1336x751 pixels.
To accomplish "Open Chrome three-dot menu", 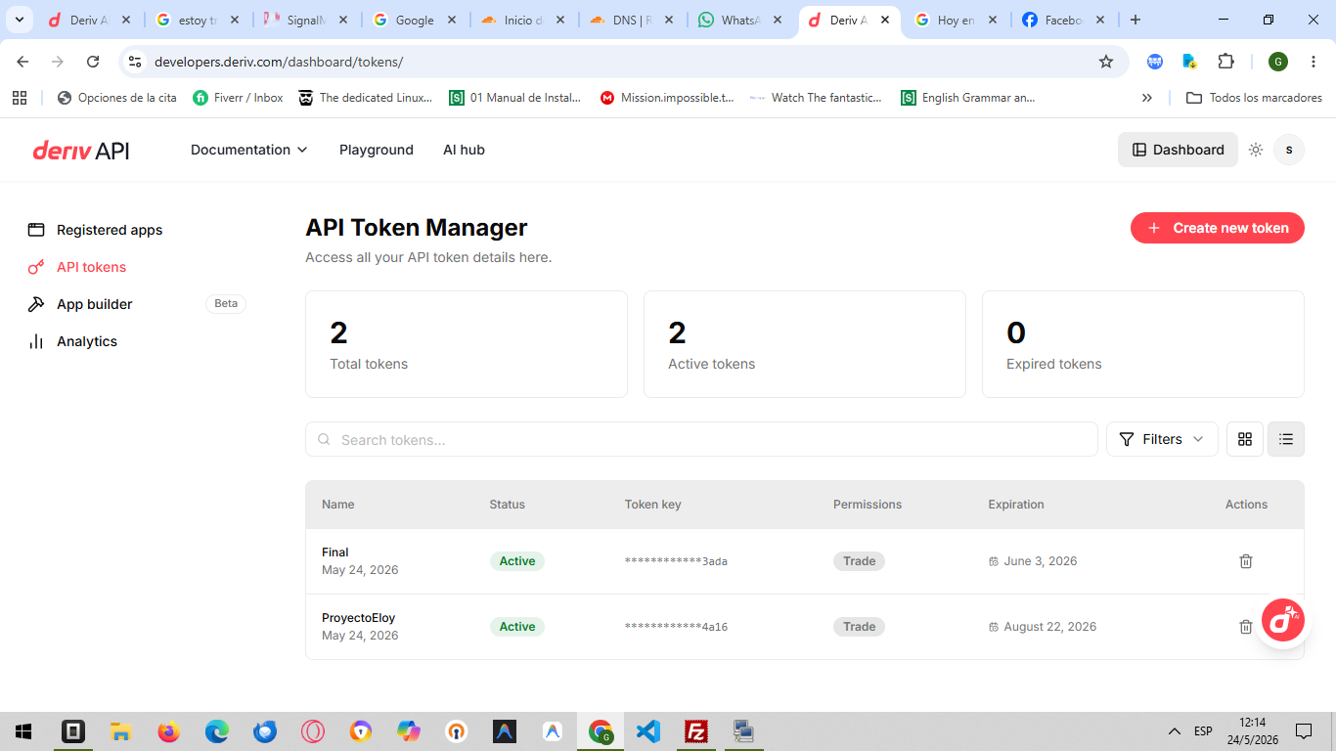I will (x=1314, y=62).
